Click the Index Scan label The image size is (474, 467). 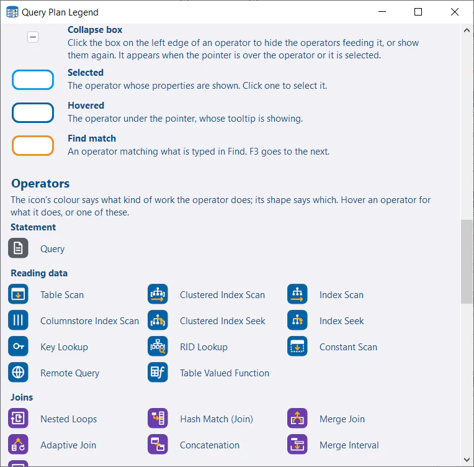click(342, 295)
